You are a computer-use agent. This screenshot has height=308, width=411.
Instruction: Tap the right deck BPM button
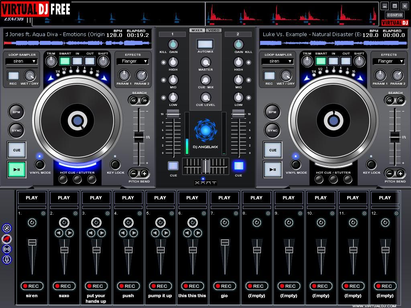[273, 112]
